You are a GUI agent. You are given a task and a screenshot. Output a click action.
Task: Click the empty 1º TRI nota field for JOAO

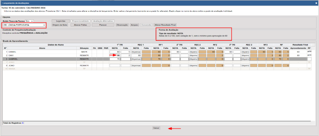coord(115,66)
